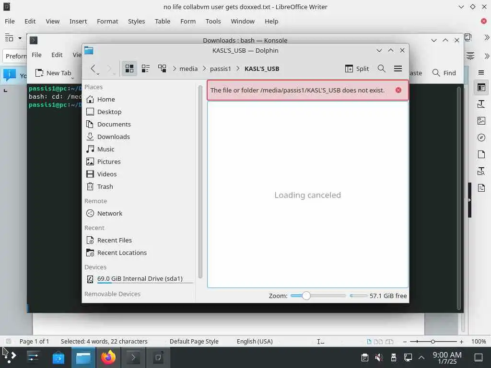This screenshot has height=368, width=491.
Task: Click zoom out minus on Writer status bar
Action: [405, 342]
